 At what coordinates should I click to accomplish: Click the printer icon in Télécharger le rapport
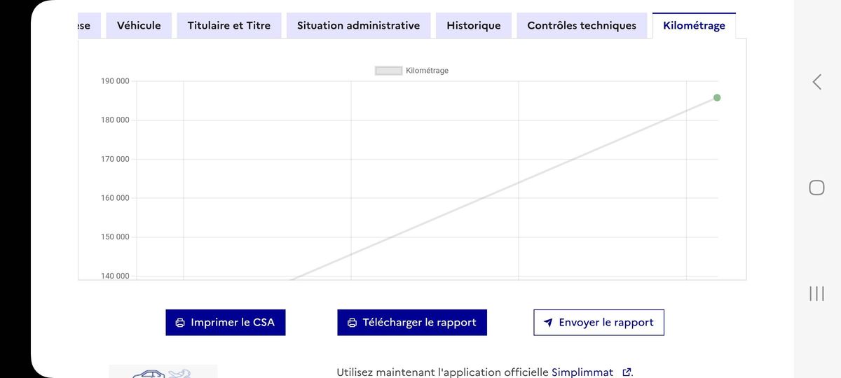coord(352,323)
